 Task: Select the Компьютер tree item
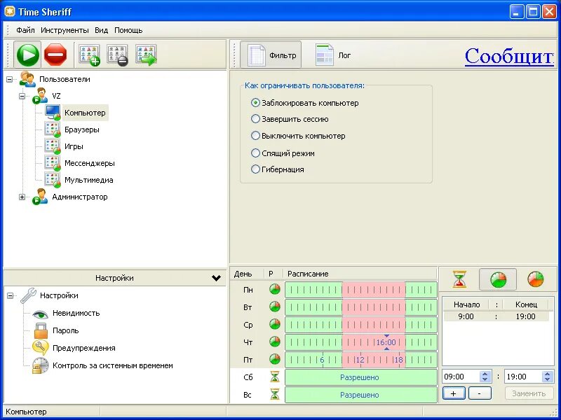click(x=85, y=113)
